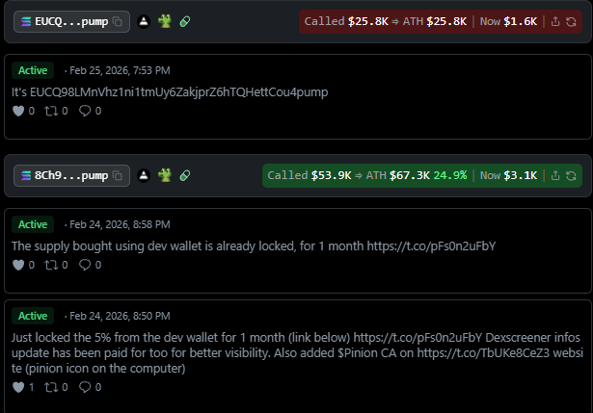Viewport: 593px width, 413px height.
Task: Click the Feb 24, 2026, 8:50 PM timestamp
Action: point(120,316)
